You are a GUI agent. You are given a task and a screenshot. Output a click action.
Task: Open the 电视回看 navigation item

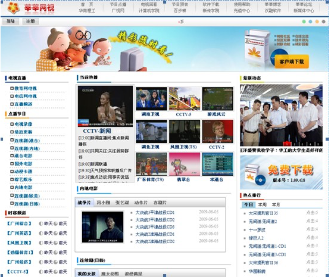pos(149,5)
